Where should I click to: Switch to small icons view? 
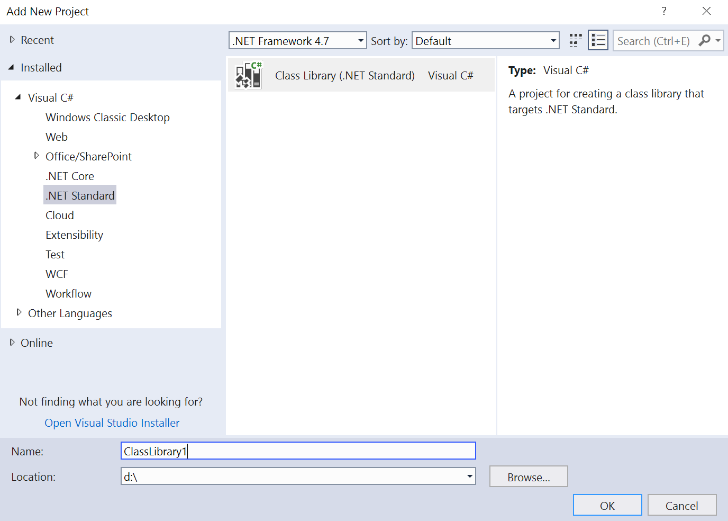pyautogui.click(x=575, y=41)
